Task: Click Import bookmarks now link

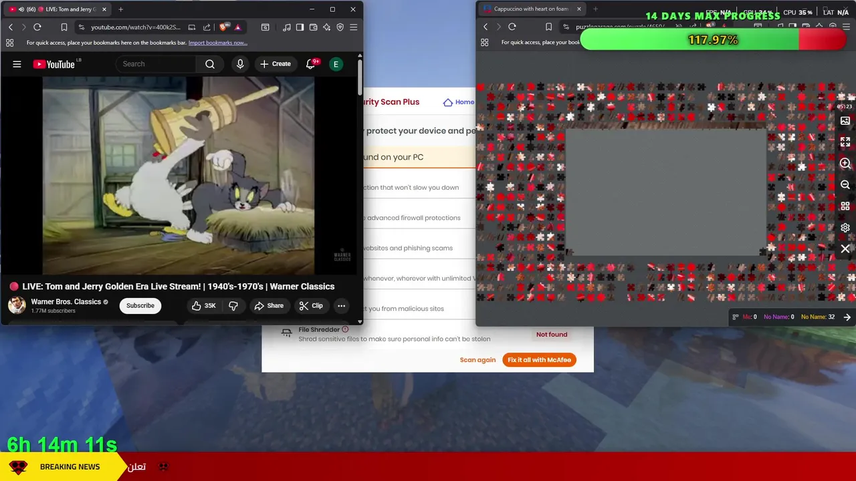Action: coord(218,43)
